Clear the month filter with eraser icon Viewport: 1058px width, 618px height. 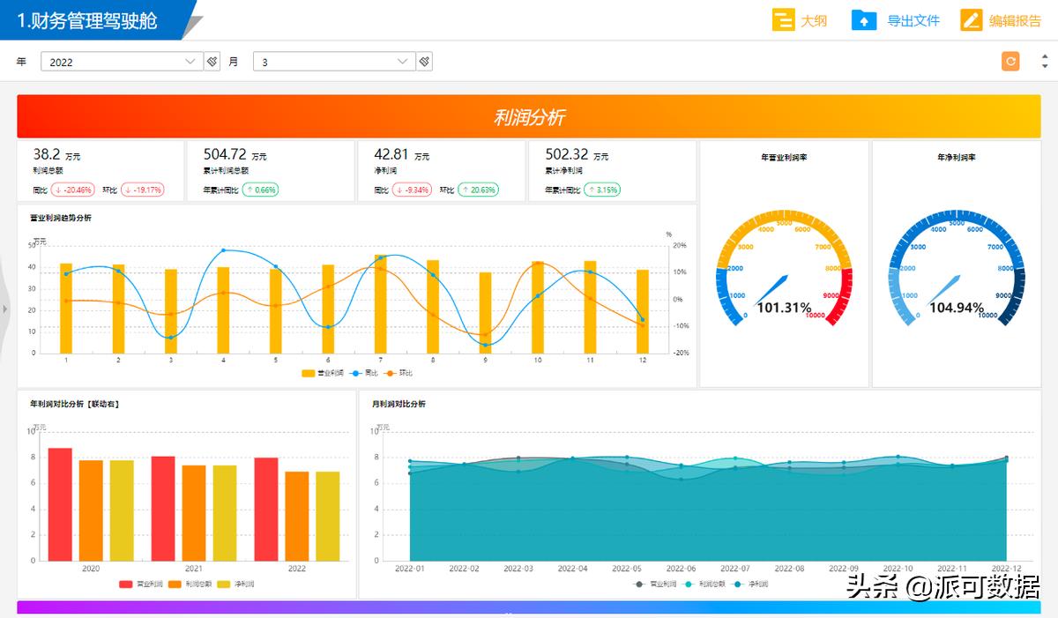coord(424,62)
